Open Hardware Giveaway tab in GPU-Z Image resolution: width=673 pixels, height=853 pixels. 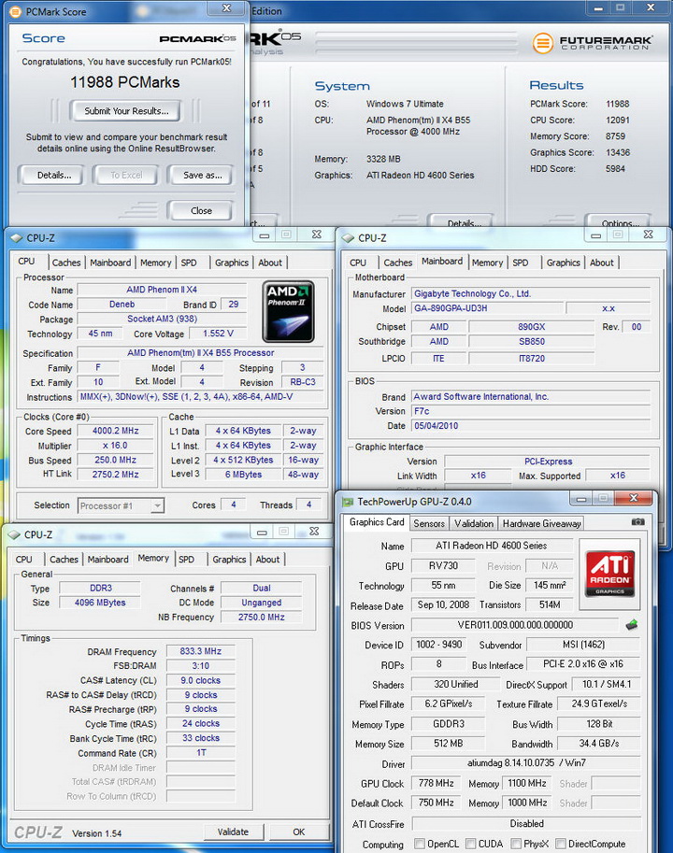click(x=541, y=523)
